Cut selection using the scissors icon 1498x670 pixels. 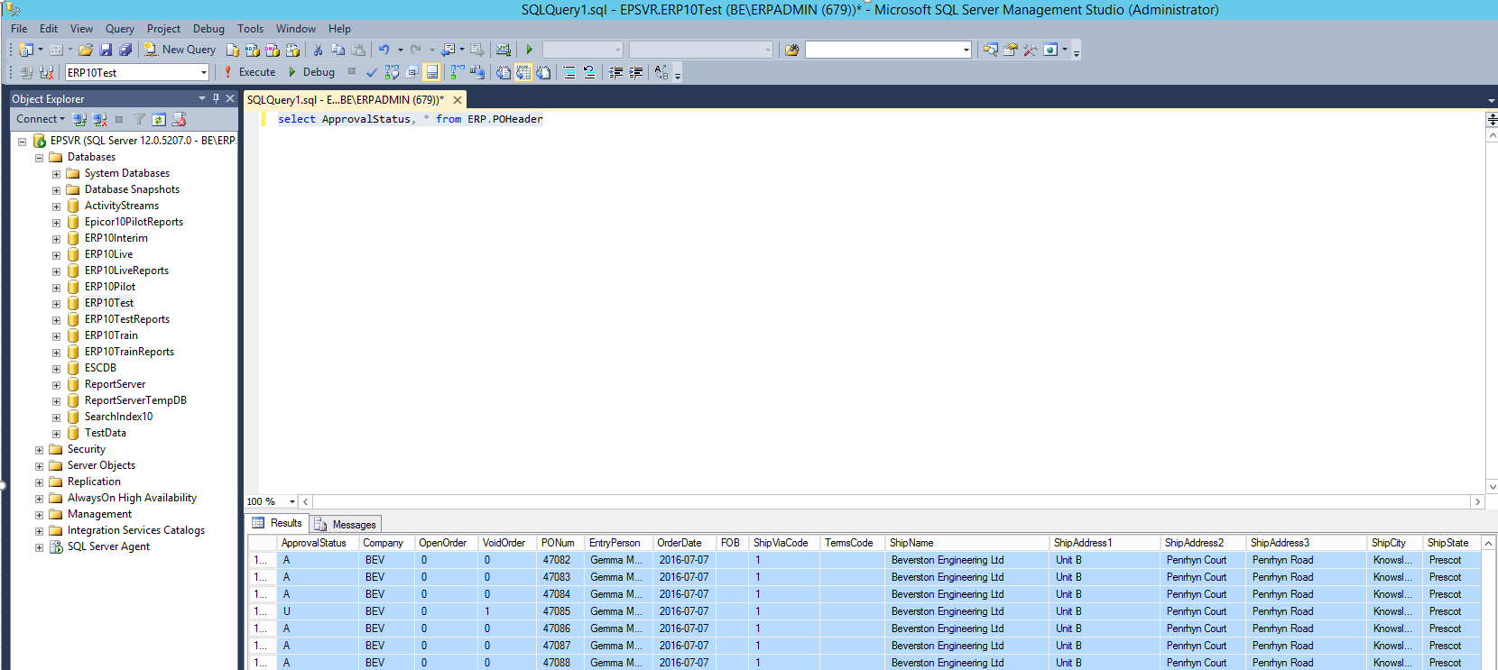coord(318,50)
